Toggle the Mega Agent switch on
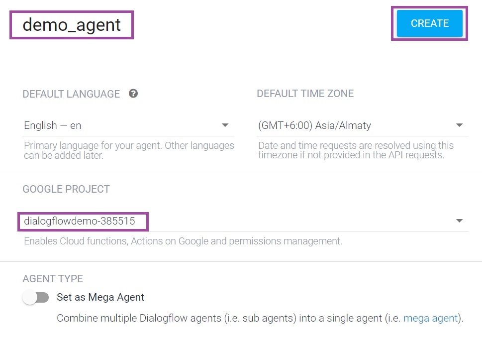This screenshot has width=482, height=341. pos(36,298)
